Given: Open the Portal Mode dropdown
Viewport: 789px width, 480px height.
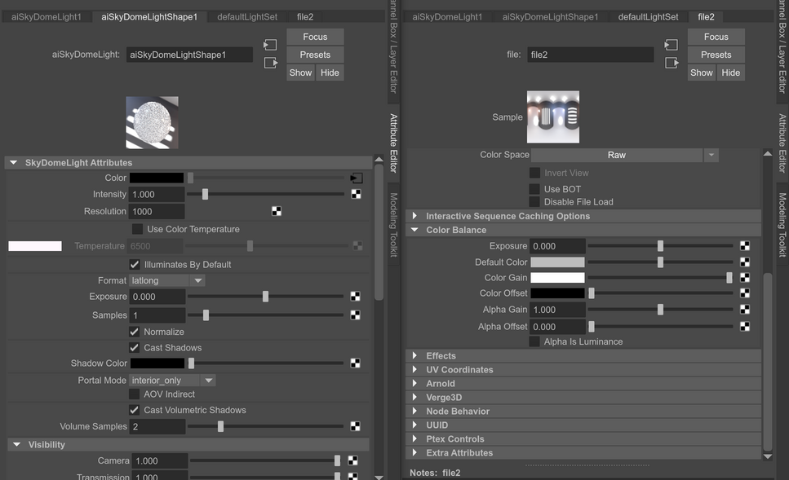Looking at the screenshot, I should click(x=173, y=381).
